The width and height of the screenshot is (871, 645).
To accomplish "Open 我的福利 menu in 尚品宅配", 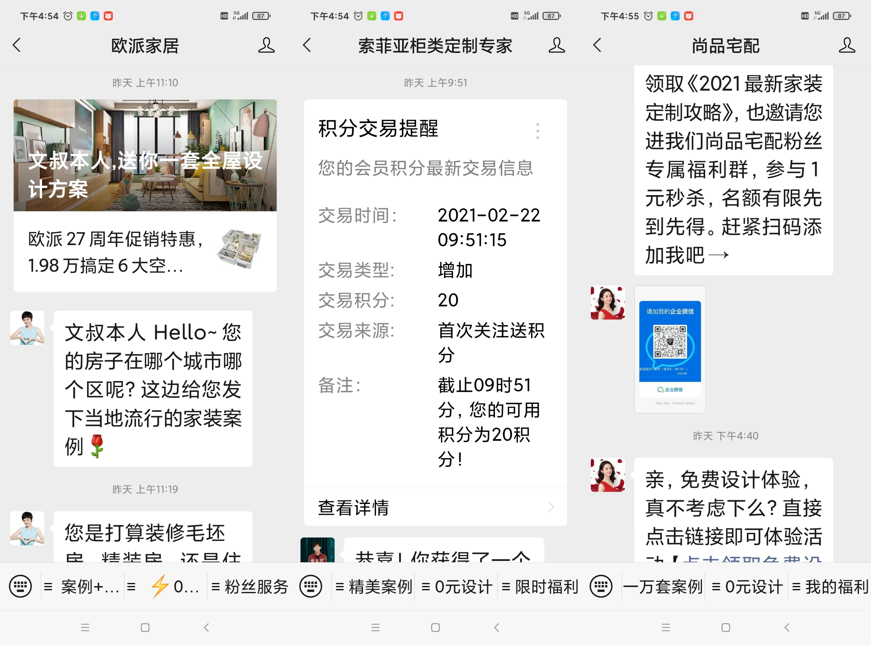I will (x=830, y=586).
